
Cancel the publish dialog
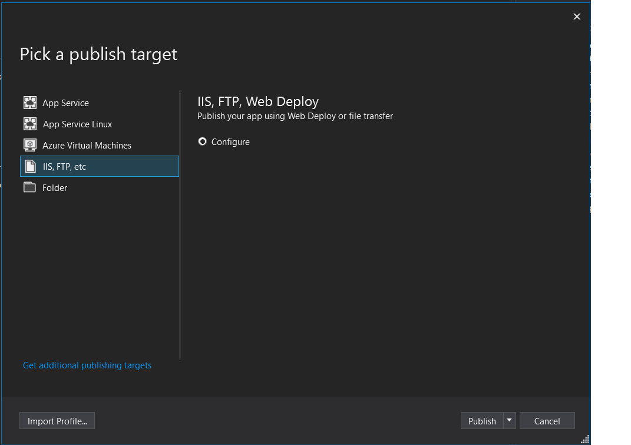pyautogui.click(x=547, y=420)
